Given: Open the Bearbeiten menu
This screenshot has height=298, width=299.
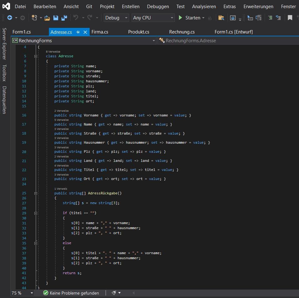Looking at the screenshot, I should [45, 7].
